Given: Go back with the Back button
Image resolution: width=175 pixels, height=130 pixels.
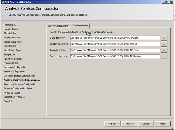Looking at the screenshot, I should click(112, 124).
